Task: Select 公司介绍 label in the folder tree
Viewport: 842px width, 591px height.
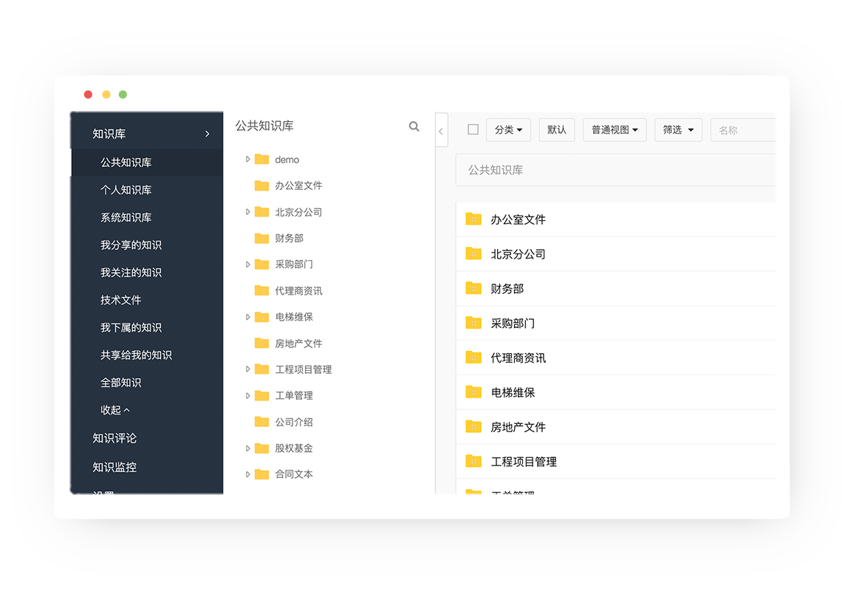Action: (294, 423)
